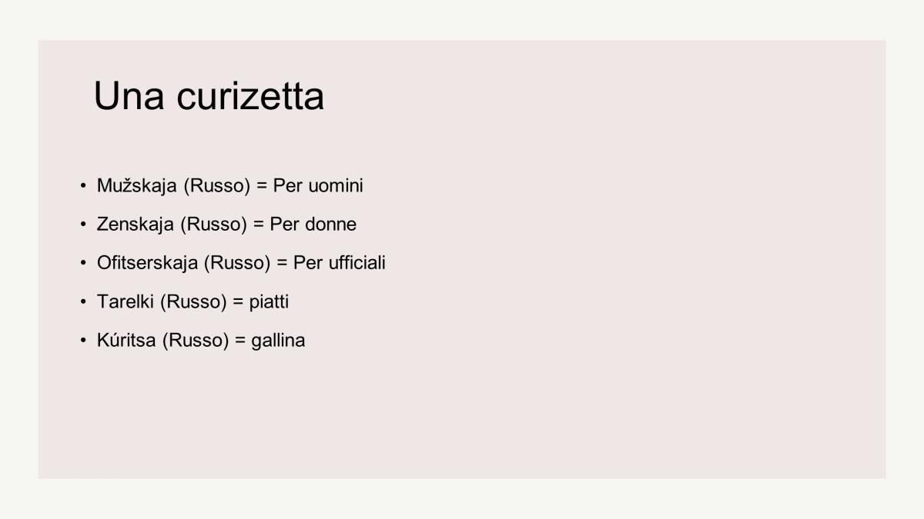The image size is (924, 519).
Task: Click the word "gallina"
Action: click(x=278, y=340)
